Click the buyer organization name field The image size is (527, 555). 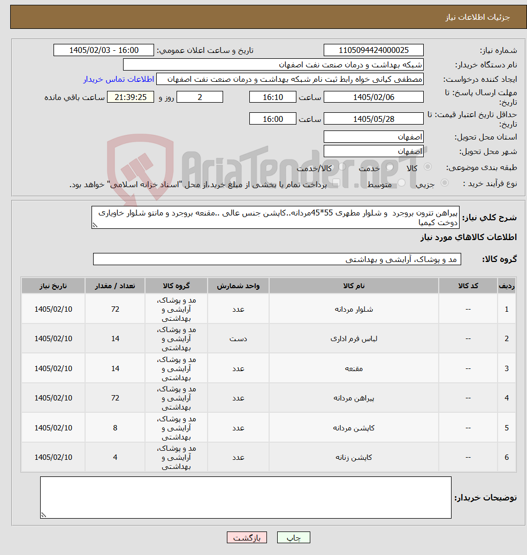(x=273, y=65)
